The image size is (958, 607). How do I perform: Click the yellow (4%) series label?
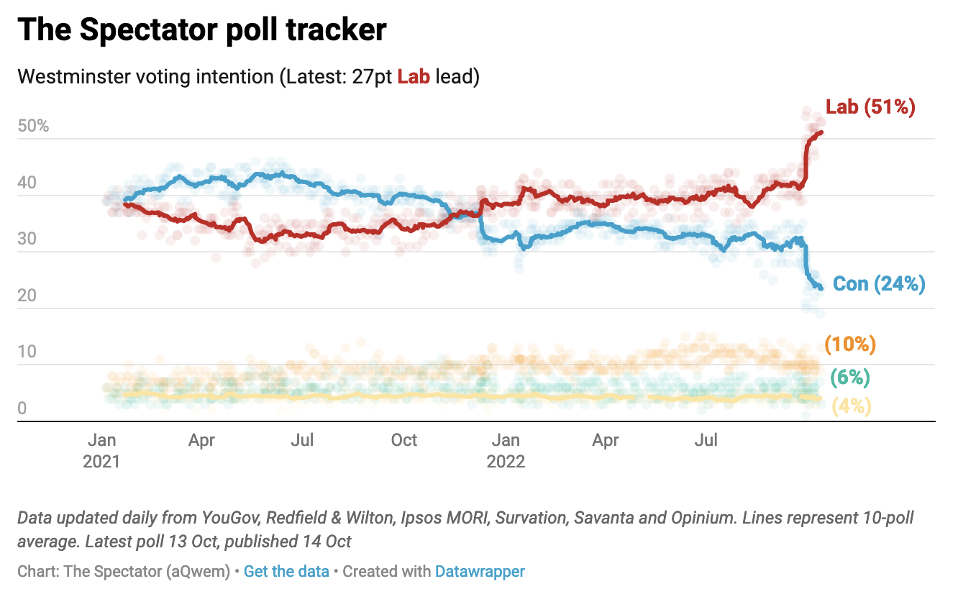tap(852, 406)
